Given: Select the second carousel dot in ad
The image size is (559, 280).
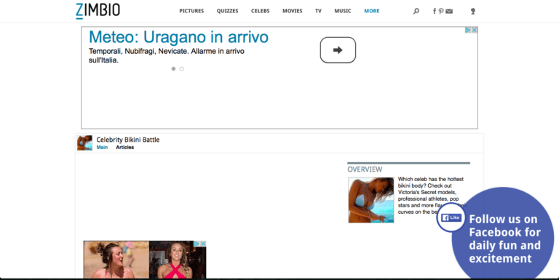Looking at the screenshot, I should 181,69.
